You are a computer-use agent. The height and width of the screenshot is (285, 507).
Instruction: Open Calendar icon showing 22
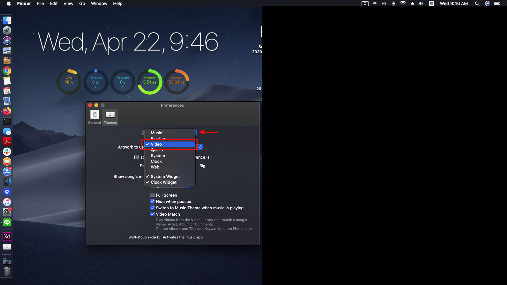point(7,91)
